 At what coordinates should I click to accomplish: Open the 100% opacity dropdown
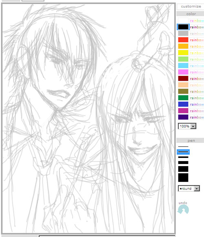click(187, 126)
